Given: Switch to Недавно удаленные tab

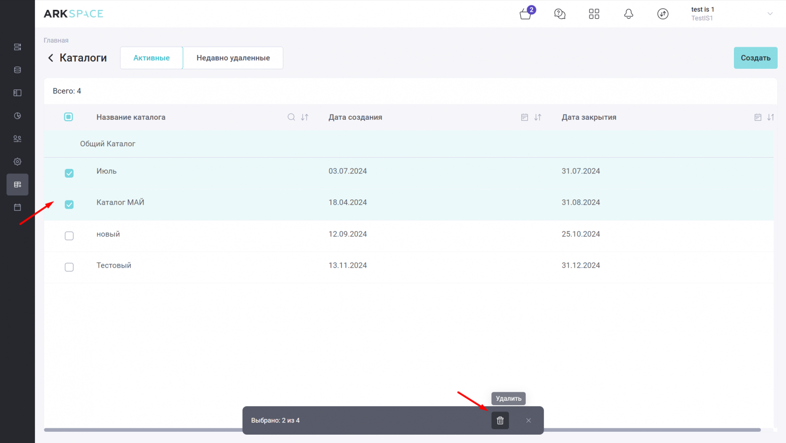Looking at the screenshot, I should tap(233, 58).
